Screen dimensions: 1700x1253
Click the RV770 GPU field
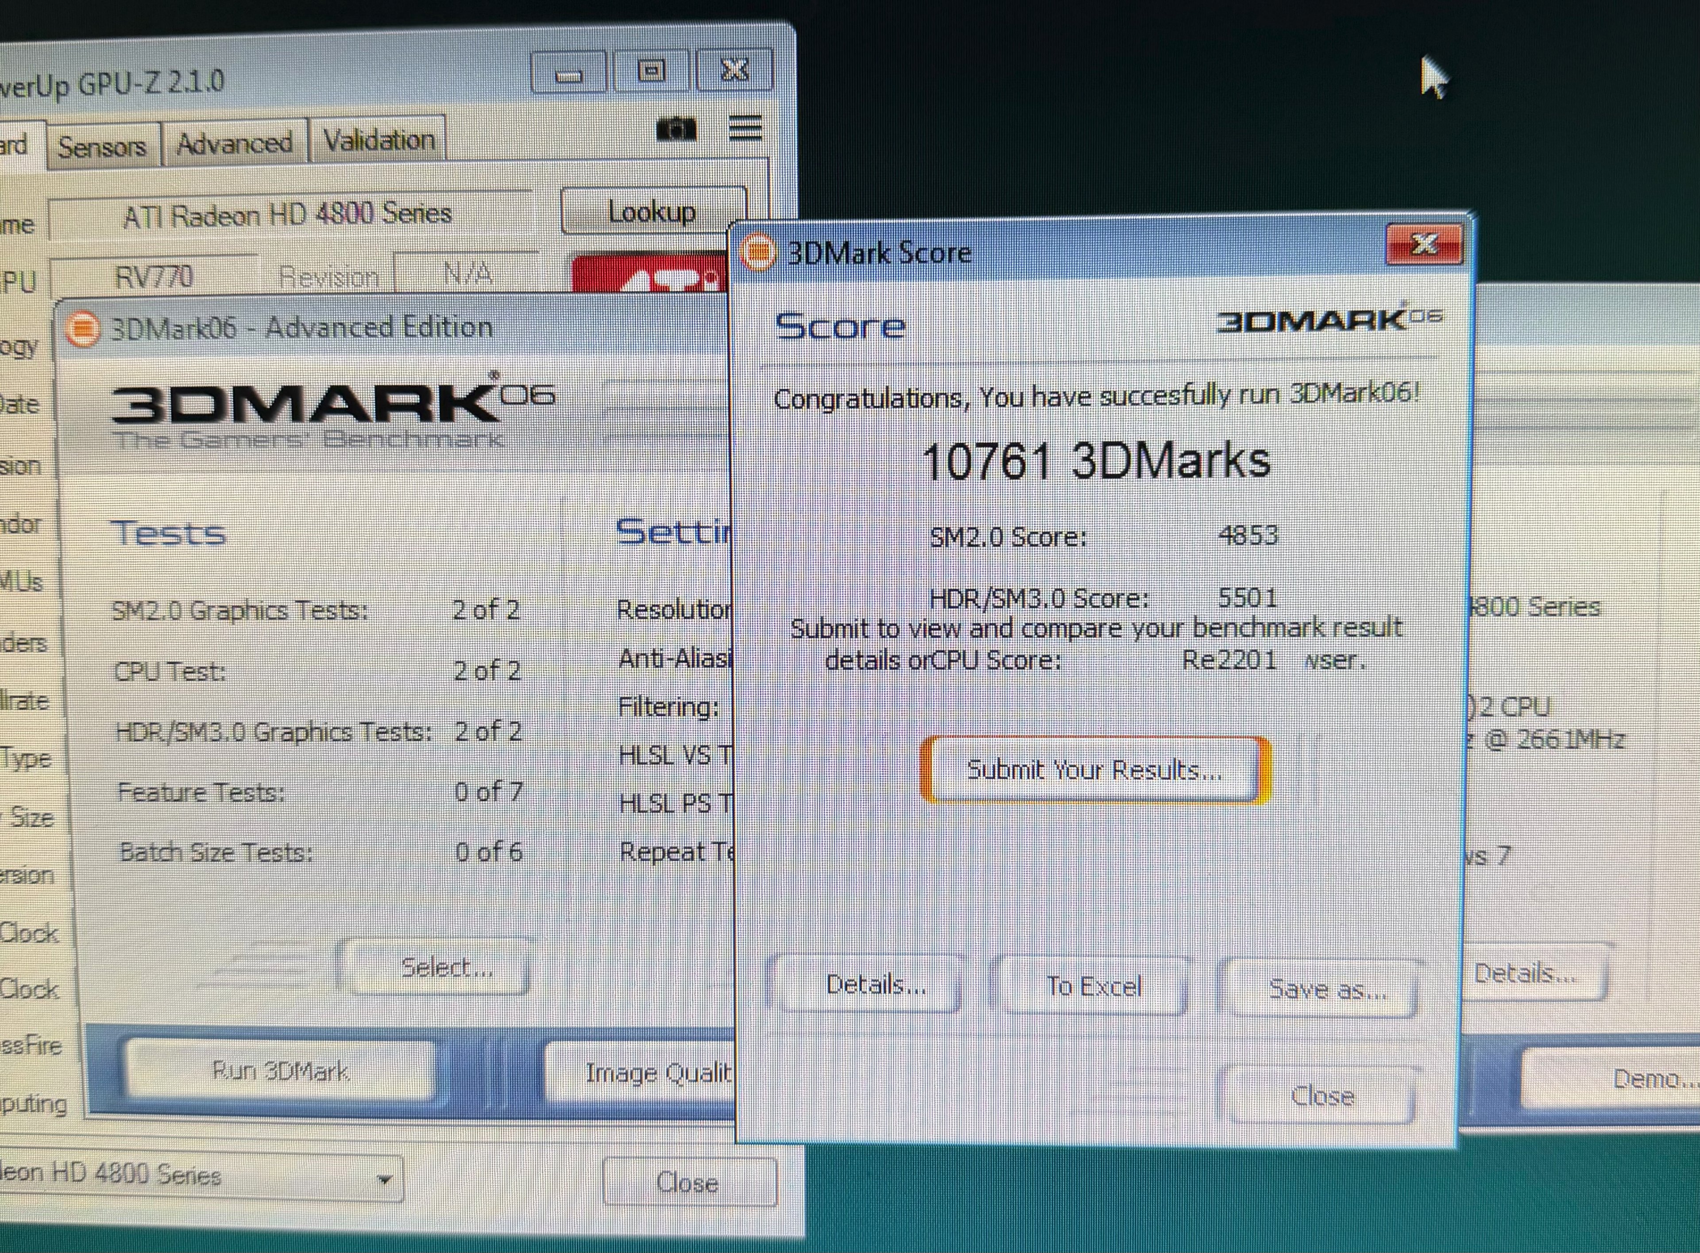154,277
